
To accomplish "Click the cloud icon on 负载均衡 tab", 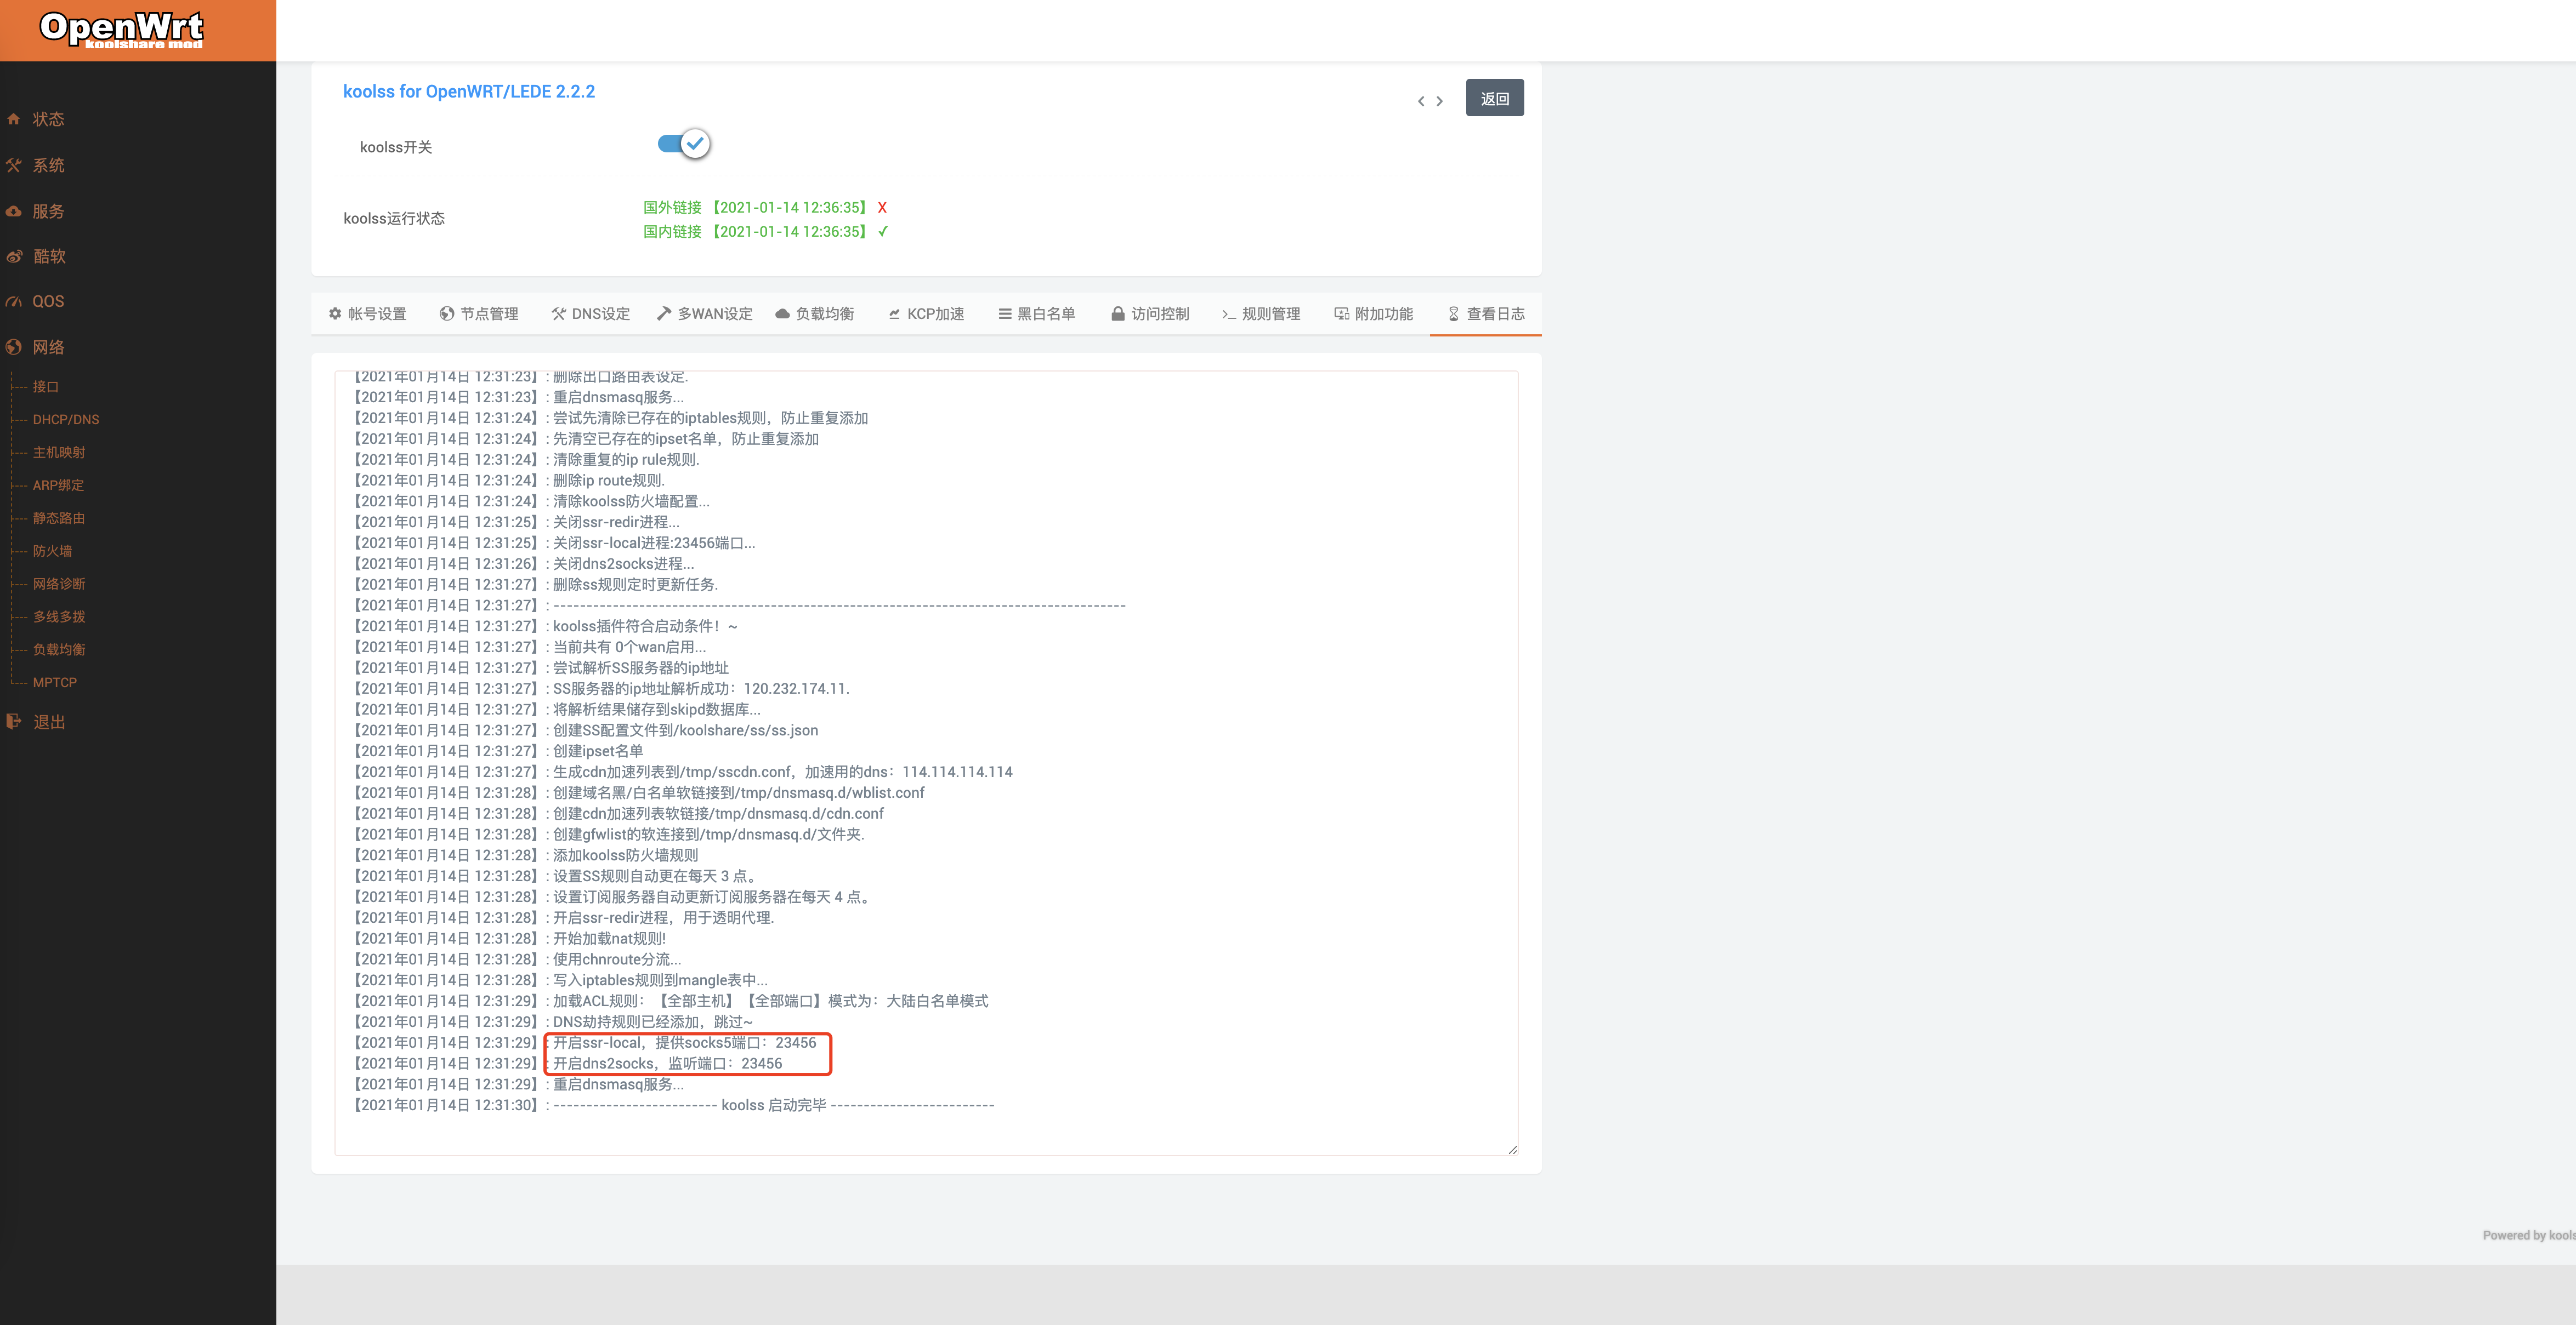I will coord(782,314).
